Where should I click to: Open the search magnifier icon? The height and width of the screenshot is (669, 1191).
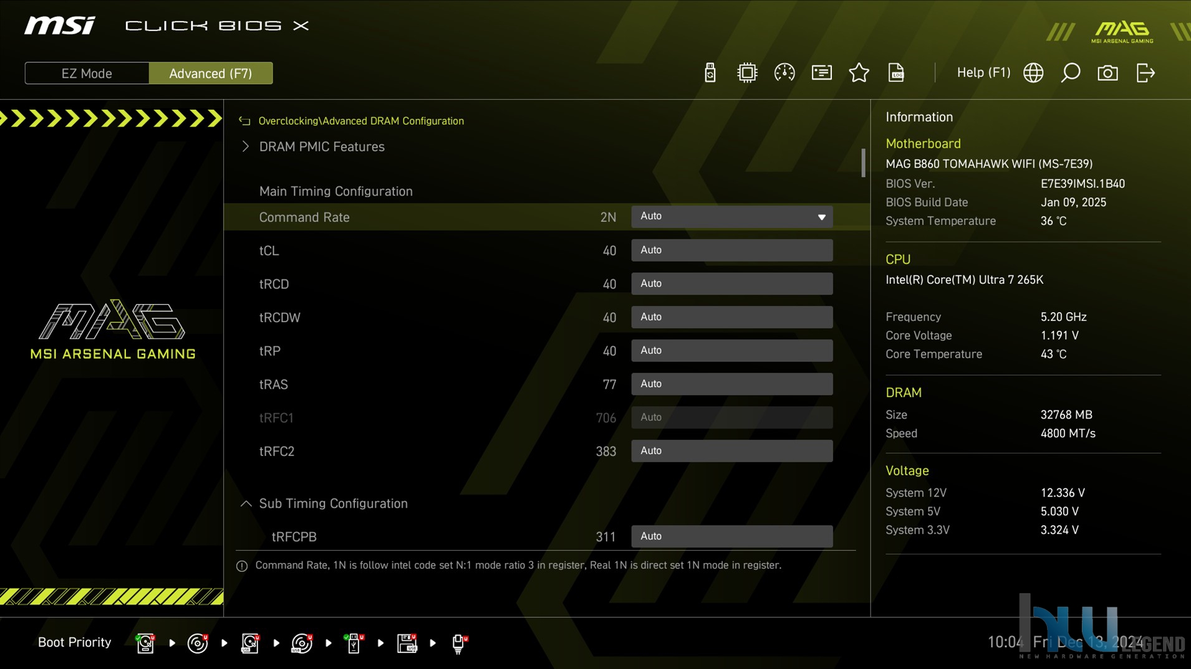click(x=1071, y=73)
